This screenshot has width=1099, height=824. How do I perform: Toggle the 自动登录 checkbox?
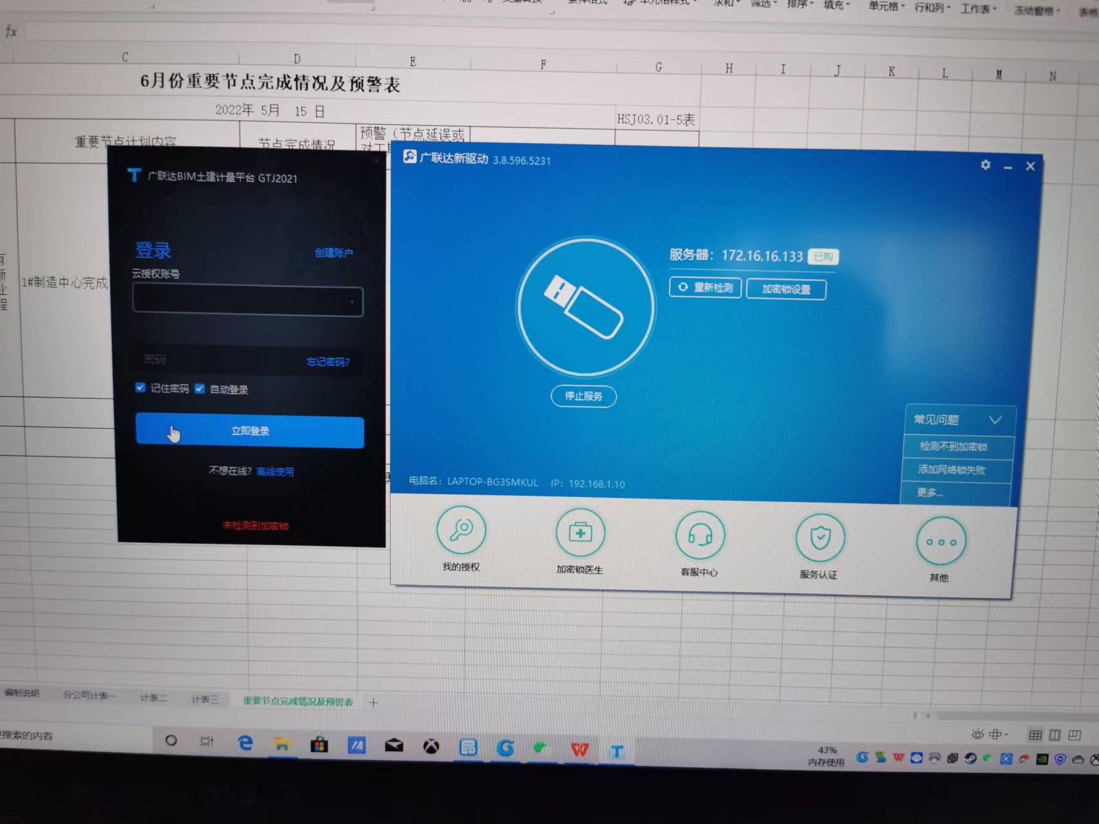(x=200, y=388)
